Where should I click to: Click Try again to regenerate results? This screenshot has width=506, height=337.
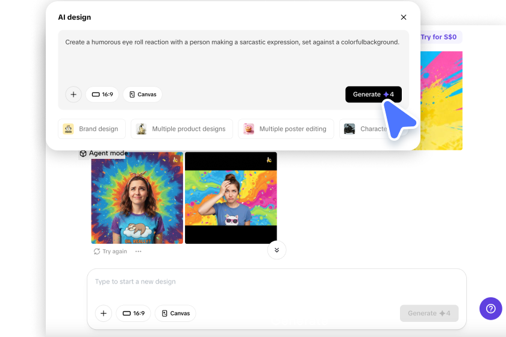click(110, 252)
